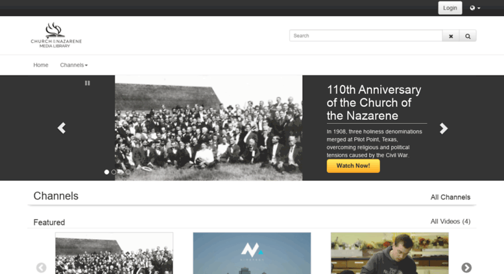The width and height of the screenshot is (504, 274).
Task: Expand the Channels dropdown menu
Action: pyautogui.click(x=73, y=65)
